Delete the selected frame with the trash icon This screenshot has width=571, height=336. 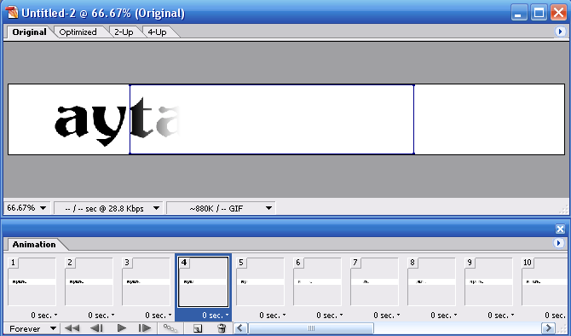click(x=222, y=328)
